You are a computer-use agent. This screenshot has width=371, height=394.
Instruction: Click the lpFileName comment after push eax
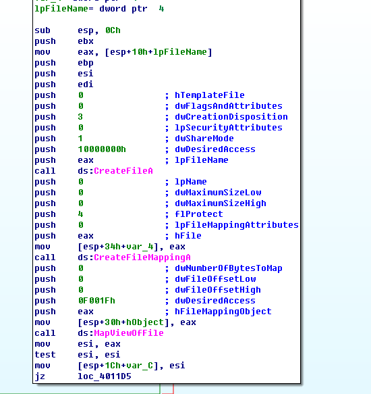(x=202, y=160)
